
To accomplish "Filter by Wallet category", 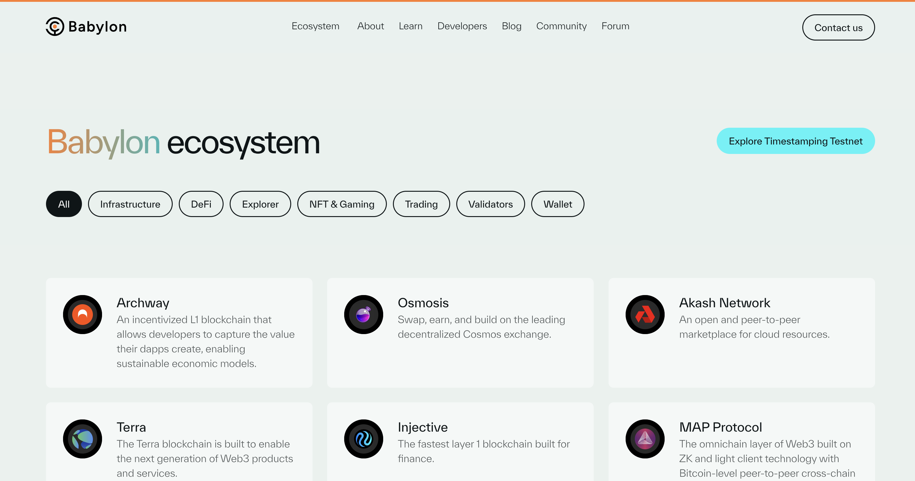I will tap(558, 204).
